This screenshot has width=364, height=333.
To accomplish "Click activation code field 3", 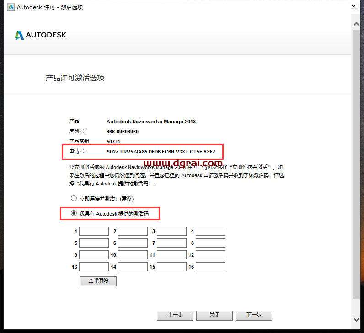I will (x=171, y=231).
